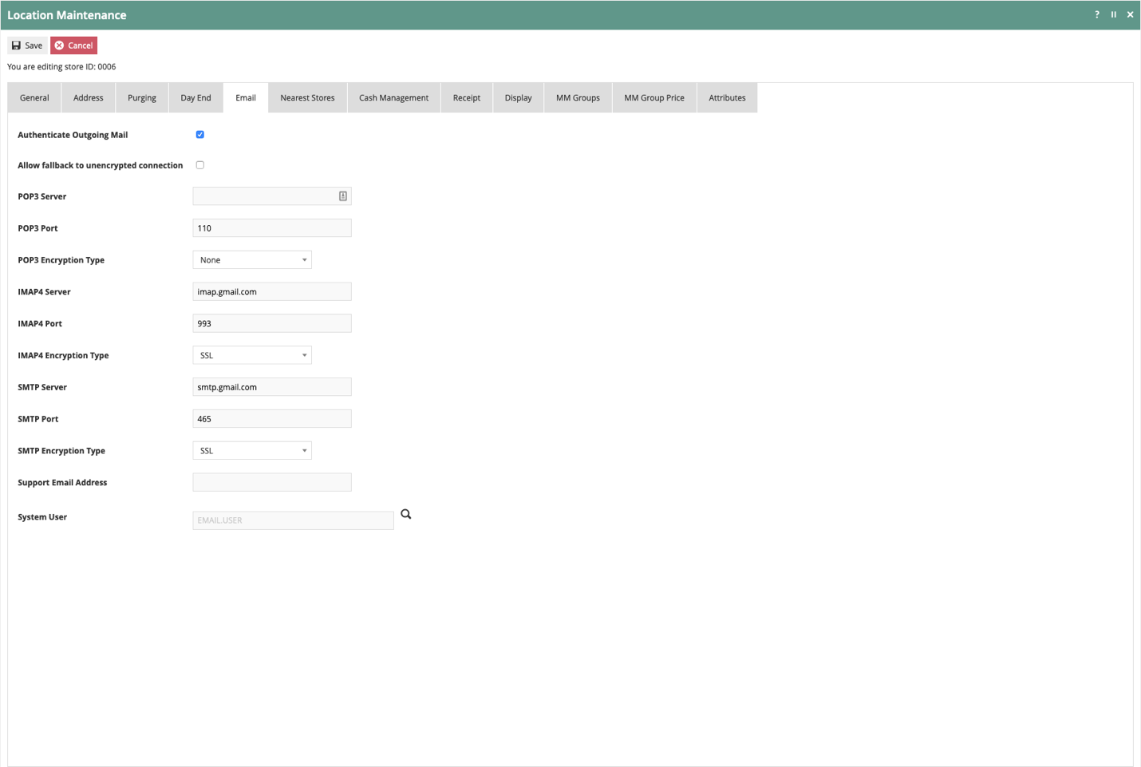Switch to the Receipt tab
This screenshot has height=767, width=1141.
[x=467, y=98]
